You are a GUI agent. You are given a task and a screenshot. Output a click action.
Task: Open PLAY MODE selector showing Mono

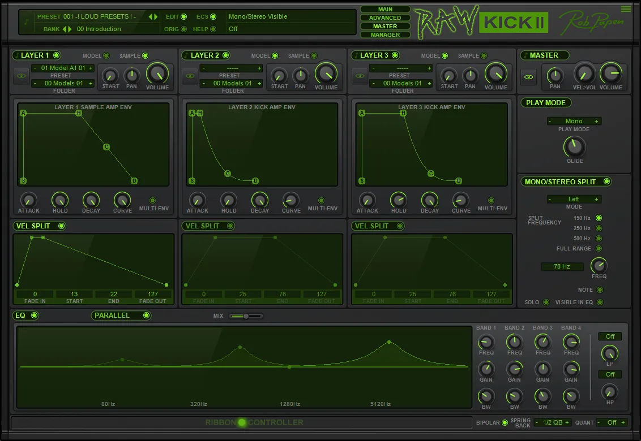click(574, 121)
